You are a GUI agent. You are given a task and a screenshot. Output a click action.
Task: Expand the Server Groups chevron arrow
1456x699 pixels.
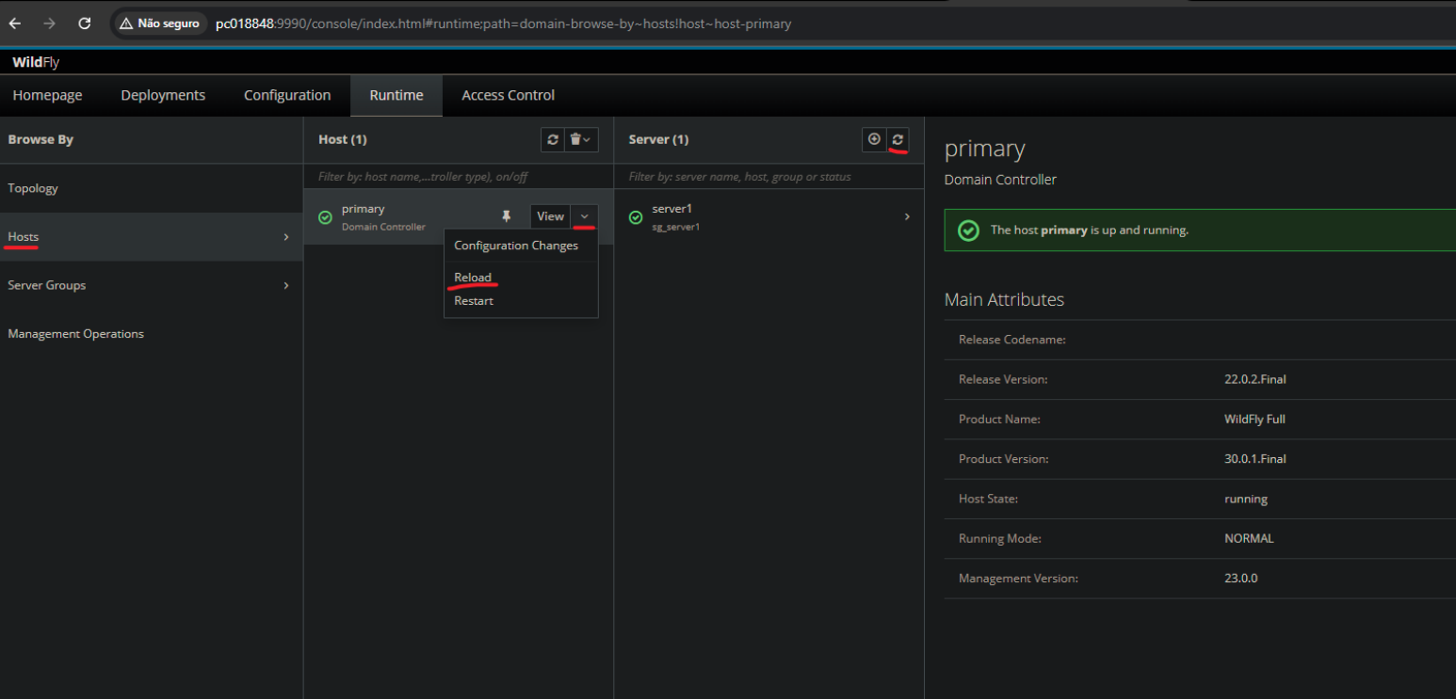click(286, 285)
